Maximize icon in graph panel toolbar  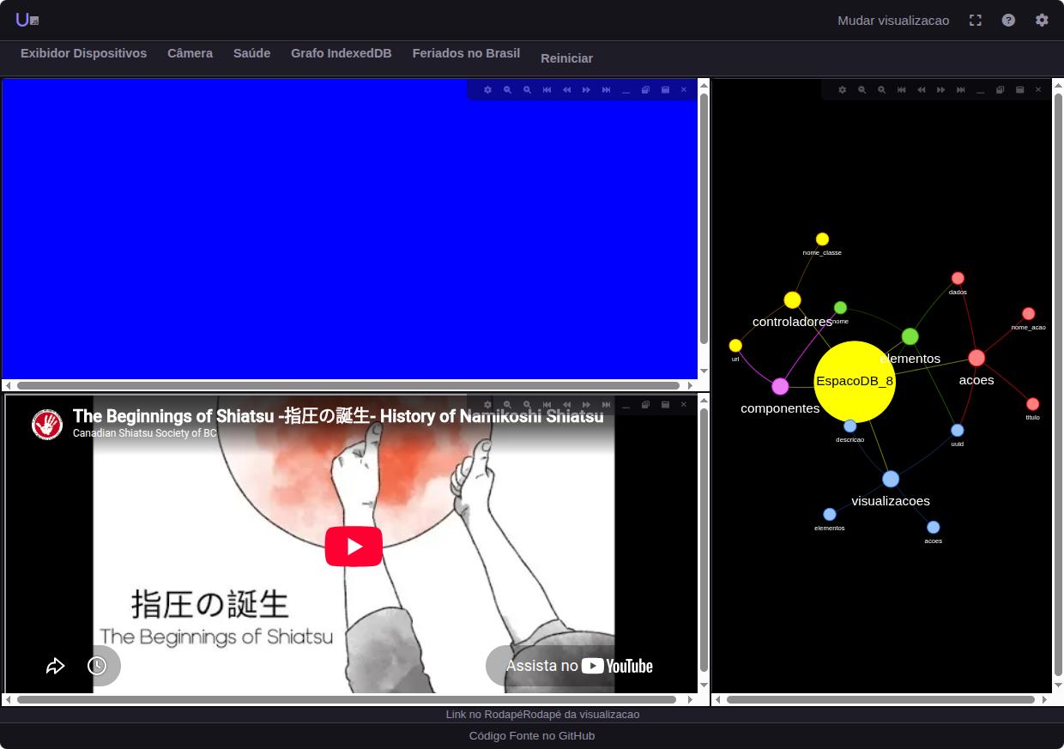(1019, 90)
